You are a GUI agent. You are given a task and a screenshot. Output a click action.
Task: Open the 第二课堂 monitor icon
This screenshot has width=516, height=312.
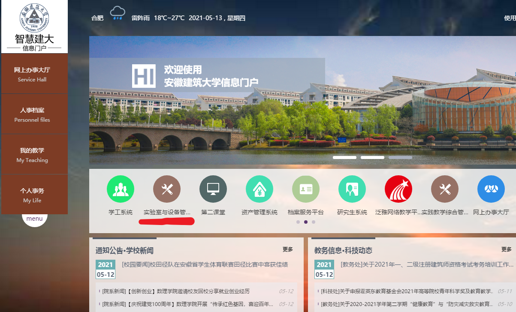[213, 189]
